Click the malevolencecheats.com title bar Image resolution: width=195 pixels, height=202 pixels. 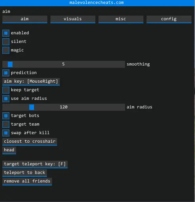point(97,3)
